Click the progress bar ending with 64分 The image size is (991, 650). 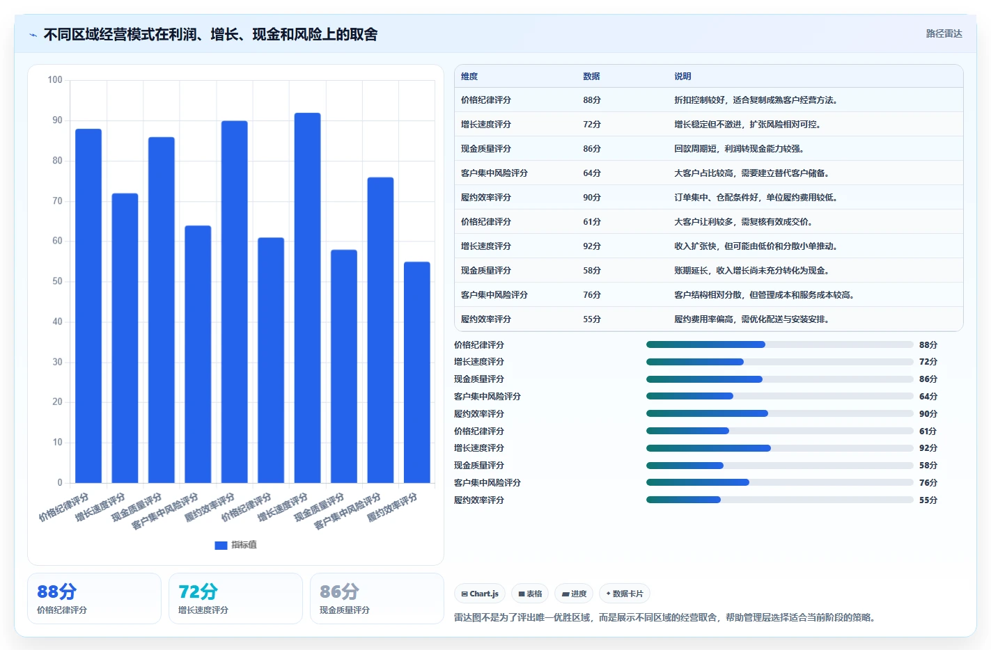[x=779, y=396]
